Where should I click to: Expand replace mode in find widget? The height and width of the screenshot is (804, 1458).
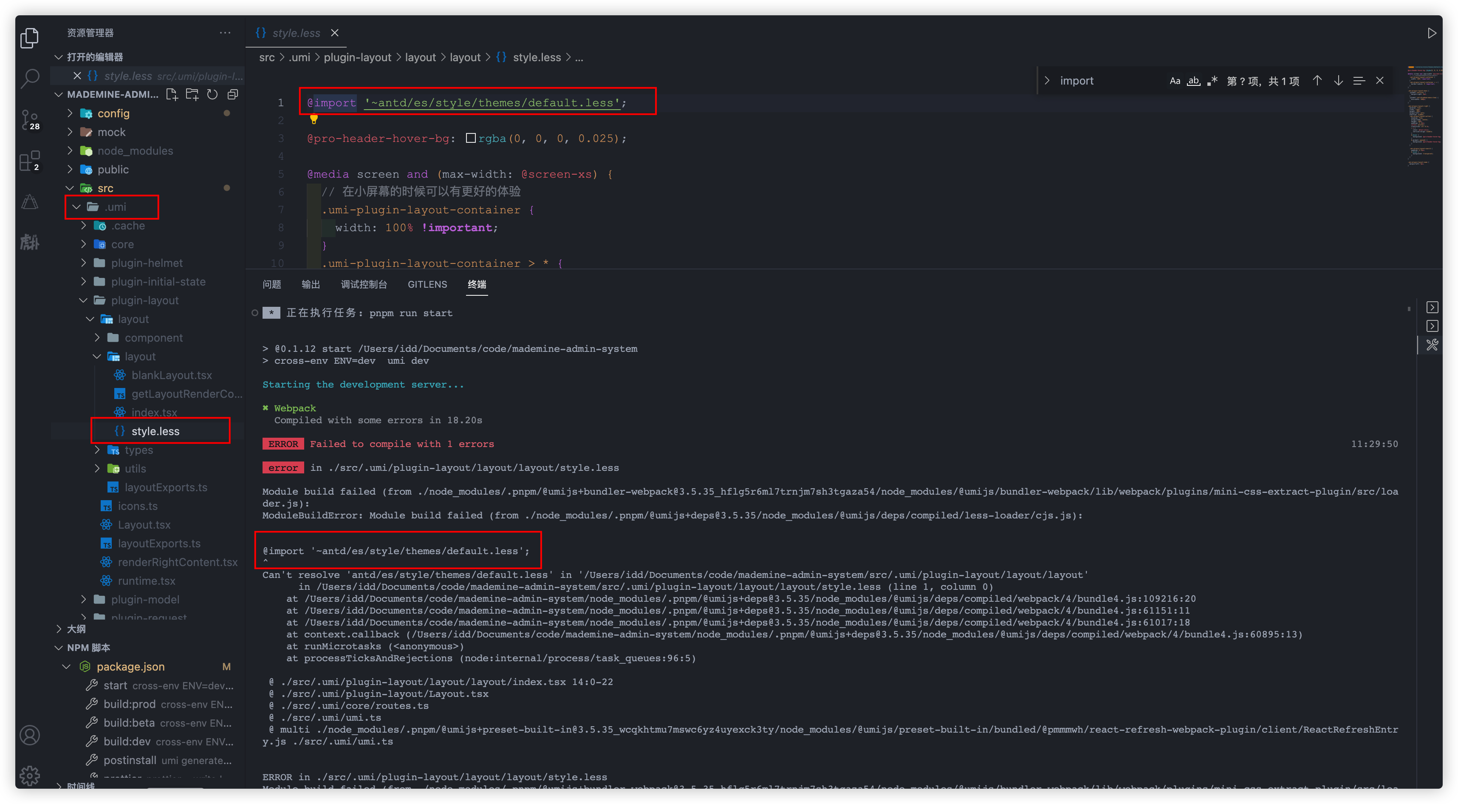1046,80
